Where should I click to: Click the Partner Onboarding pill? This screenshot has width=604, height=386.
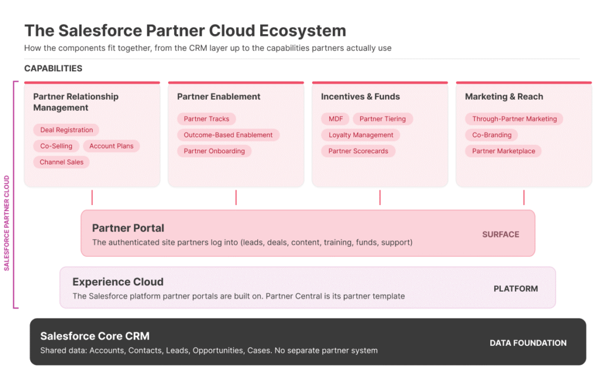pos(214,151)
